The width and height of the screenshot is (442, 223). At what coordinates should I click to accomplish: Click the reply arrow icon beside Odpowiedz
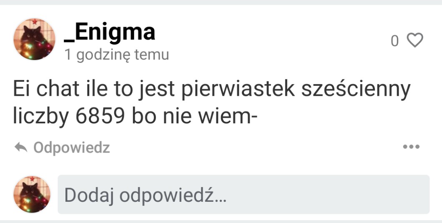[x=20, y=147]
